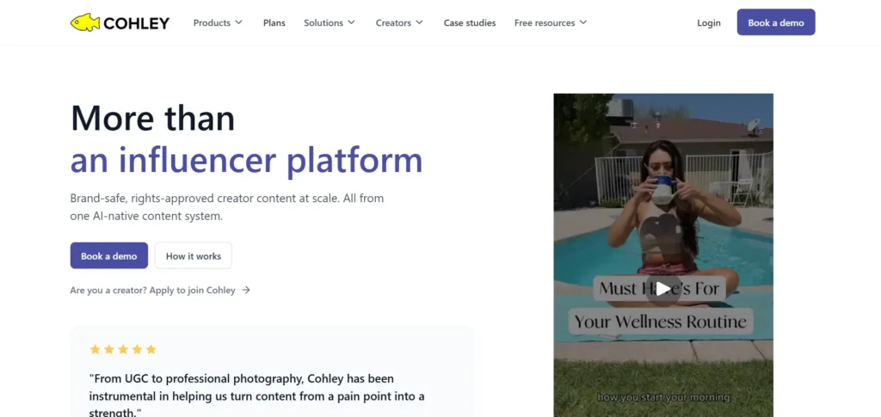881x417 pixels.
Task: Click the arrow next to Apply to join Cohley
Action: 245,290
